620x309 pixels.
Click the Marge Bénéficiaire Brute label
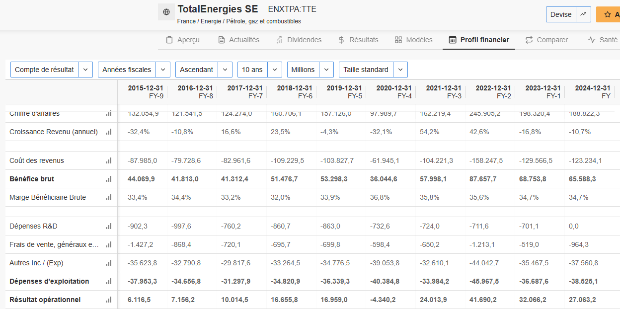[48, 197]
